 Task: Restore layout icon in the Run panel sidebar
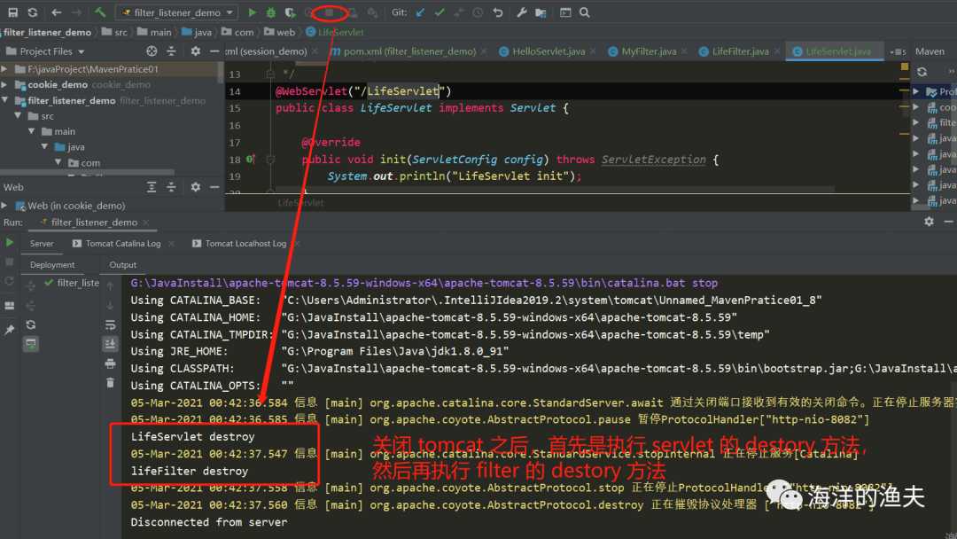tap(9, 306)
